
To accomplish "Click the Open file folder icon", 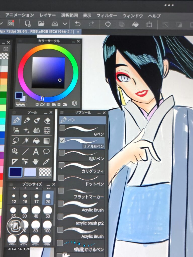I will 41,24.
